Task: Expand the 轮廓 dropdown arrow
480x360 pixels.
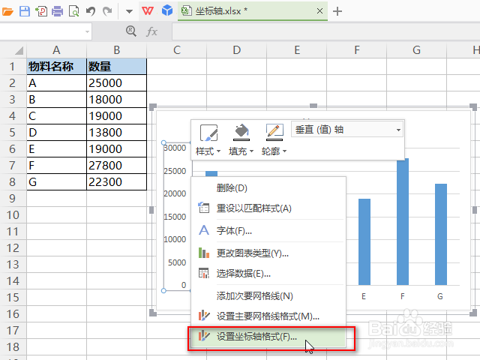Action: 285,151
